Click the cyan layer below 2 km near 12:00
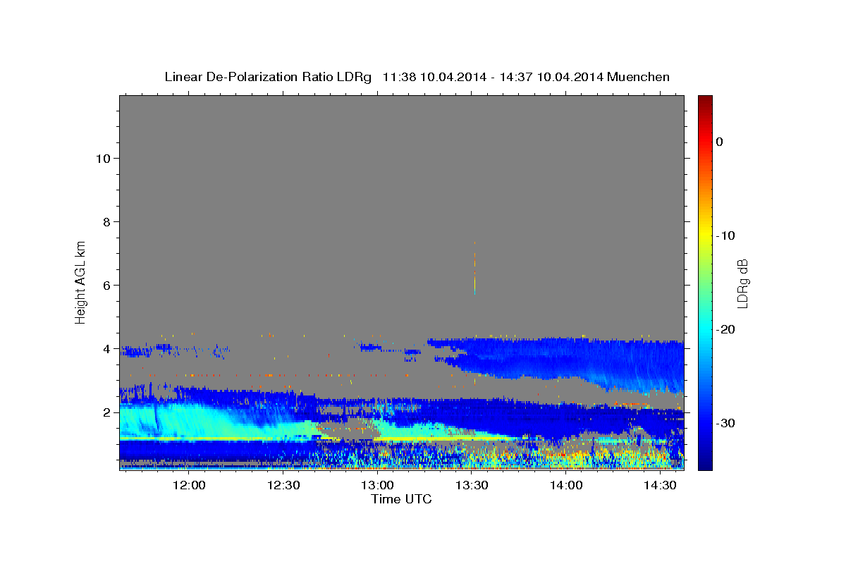846x564 pixels. [x=190, y=421]
